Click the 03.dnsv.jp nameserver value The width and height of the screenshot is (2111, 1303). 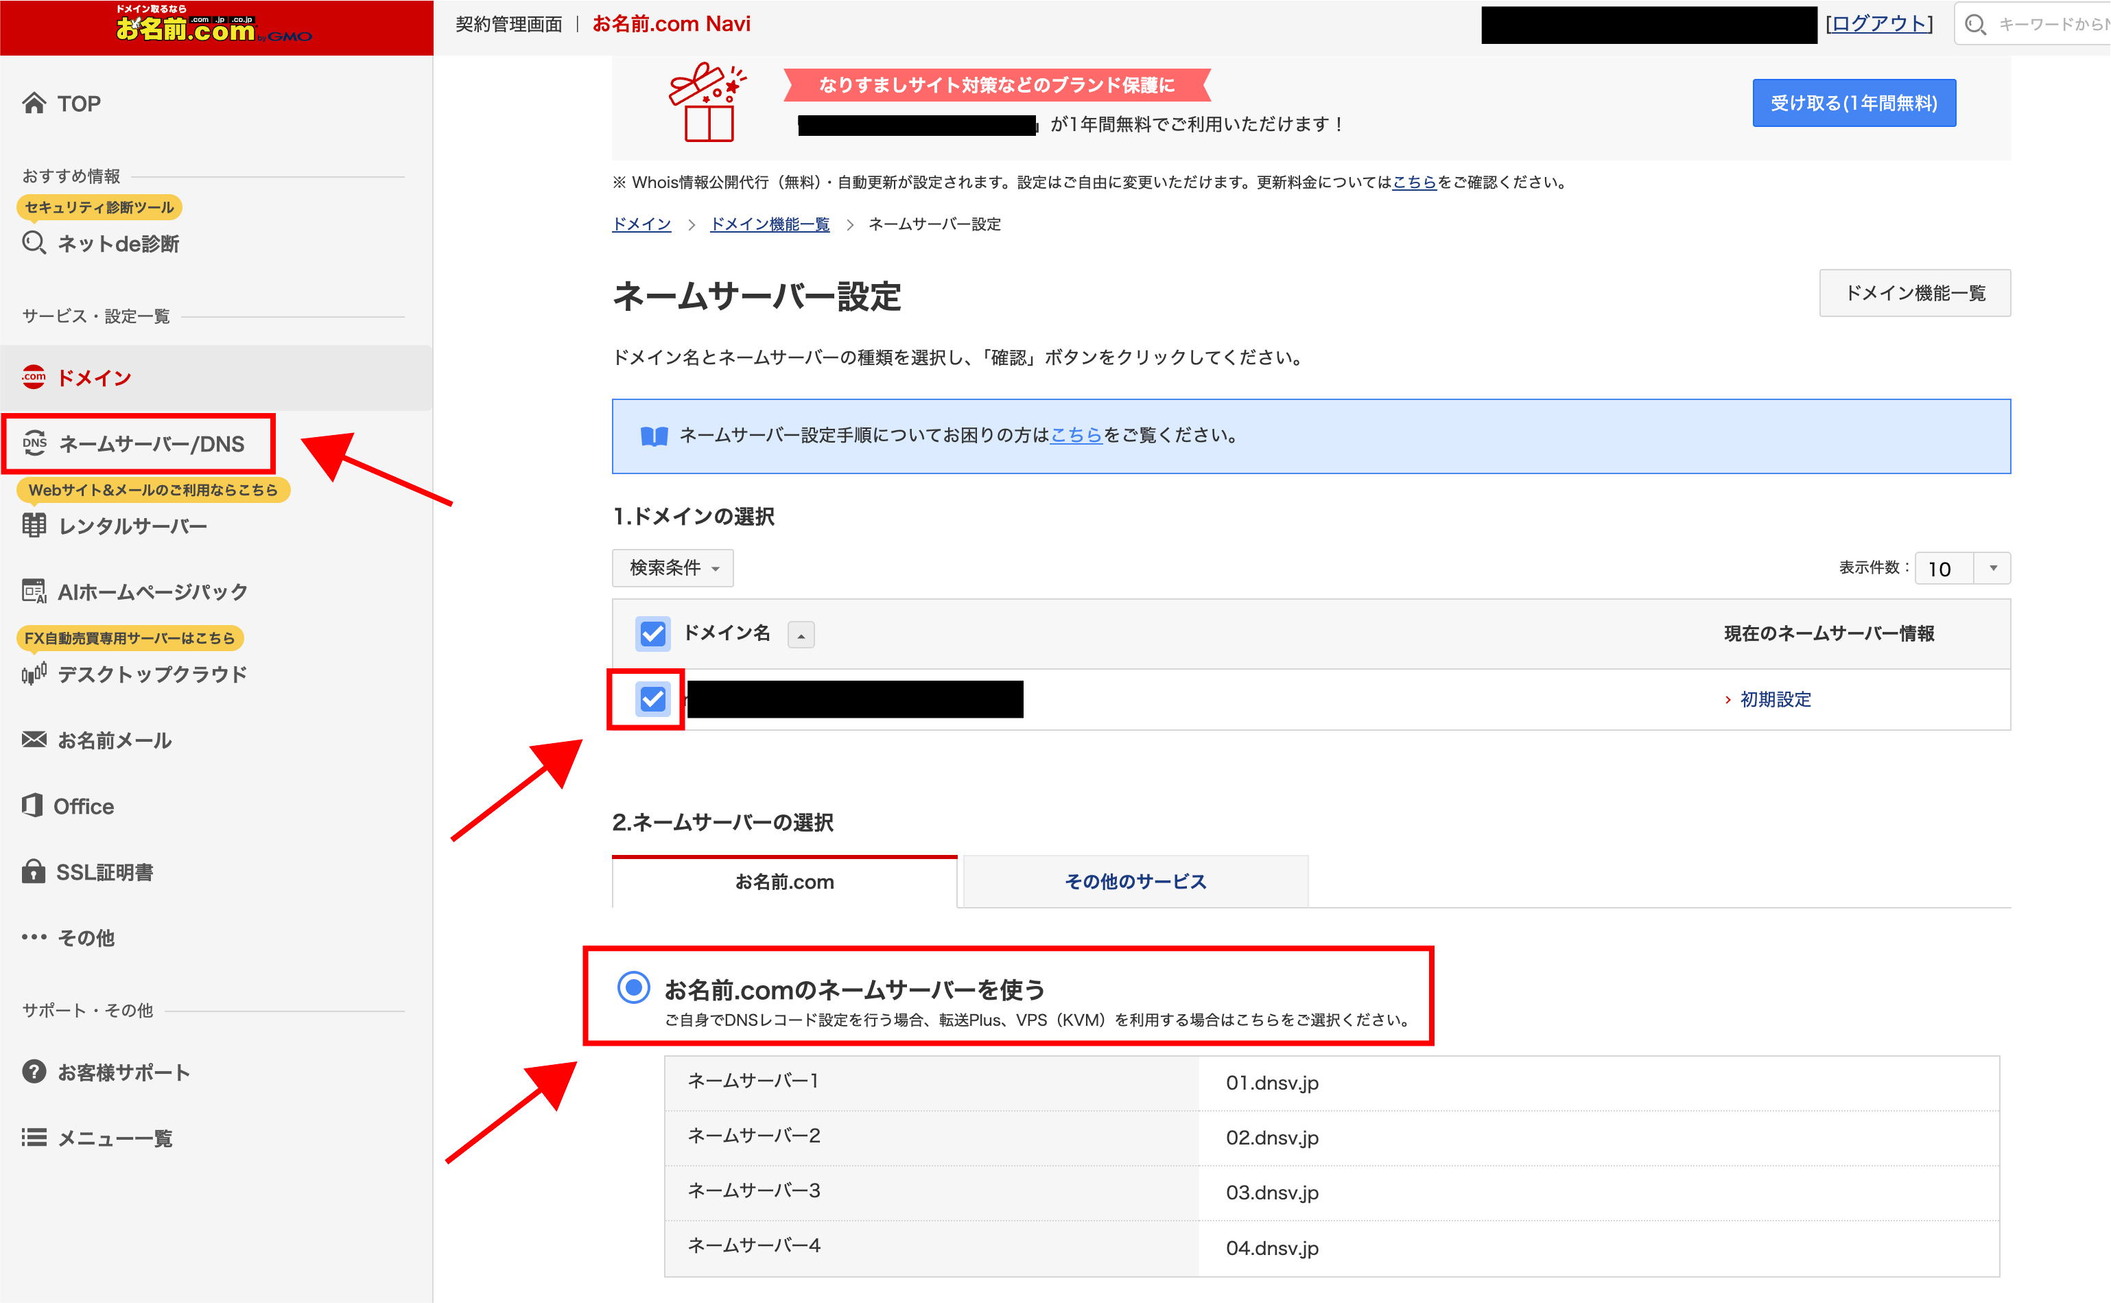[1272, 1193]
